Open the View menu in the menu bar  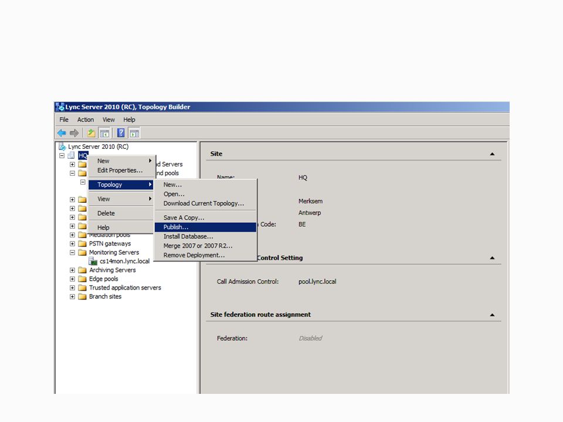tap(108, 120)
